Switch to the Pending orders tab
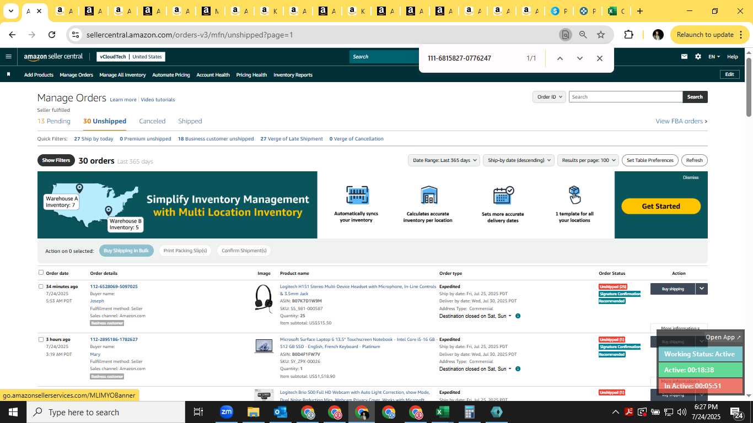The width and height of the screenshot is (753, 423). click(x=54, y=121)
